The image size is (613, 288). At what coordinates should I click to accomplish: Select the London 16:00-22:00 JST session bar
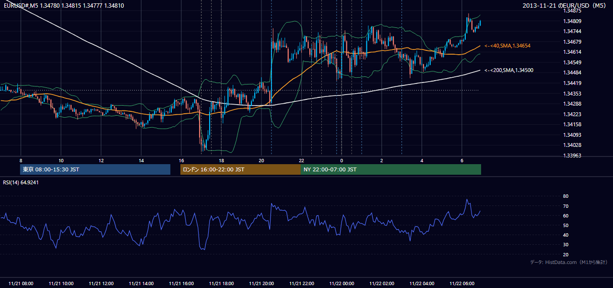coord(240,169)
